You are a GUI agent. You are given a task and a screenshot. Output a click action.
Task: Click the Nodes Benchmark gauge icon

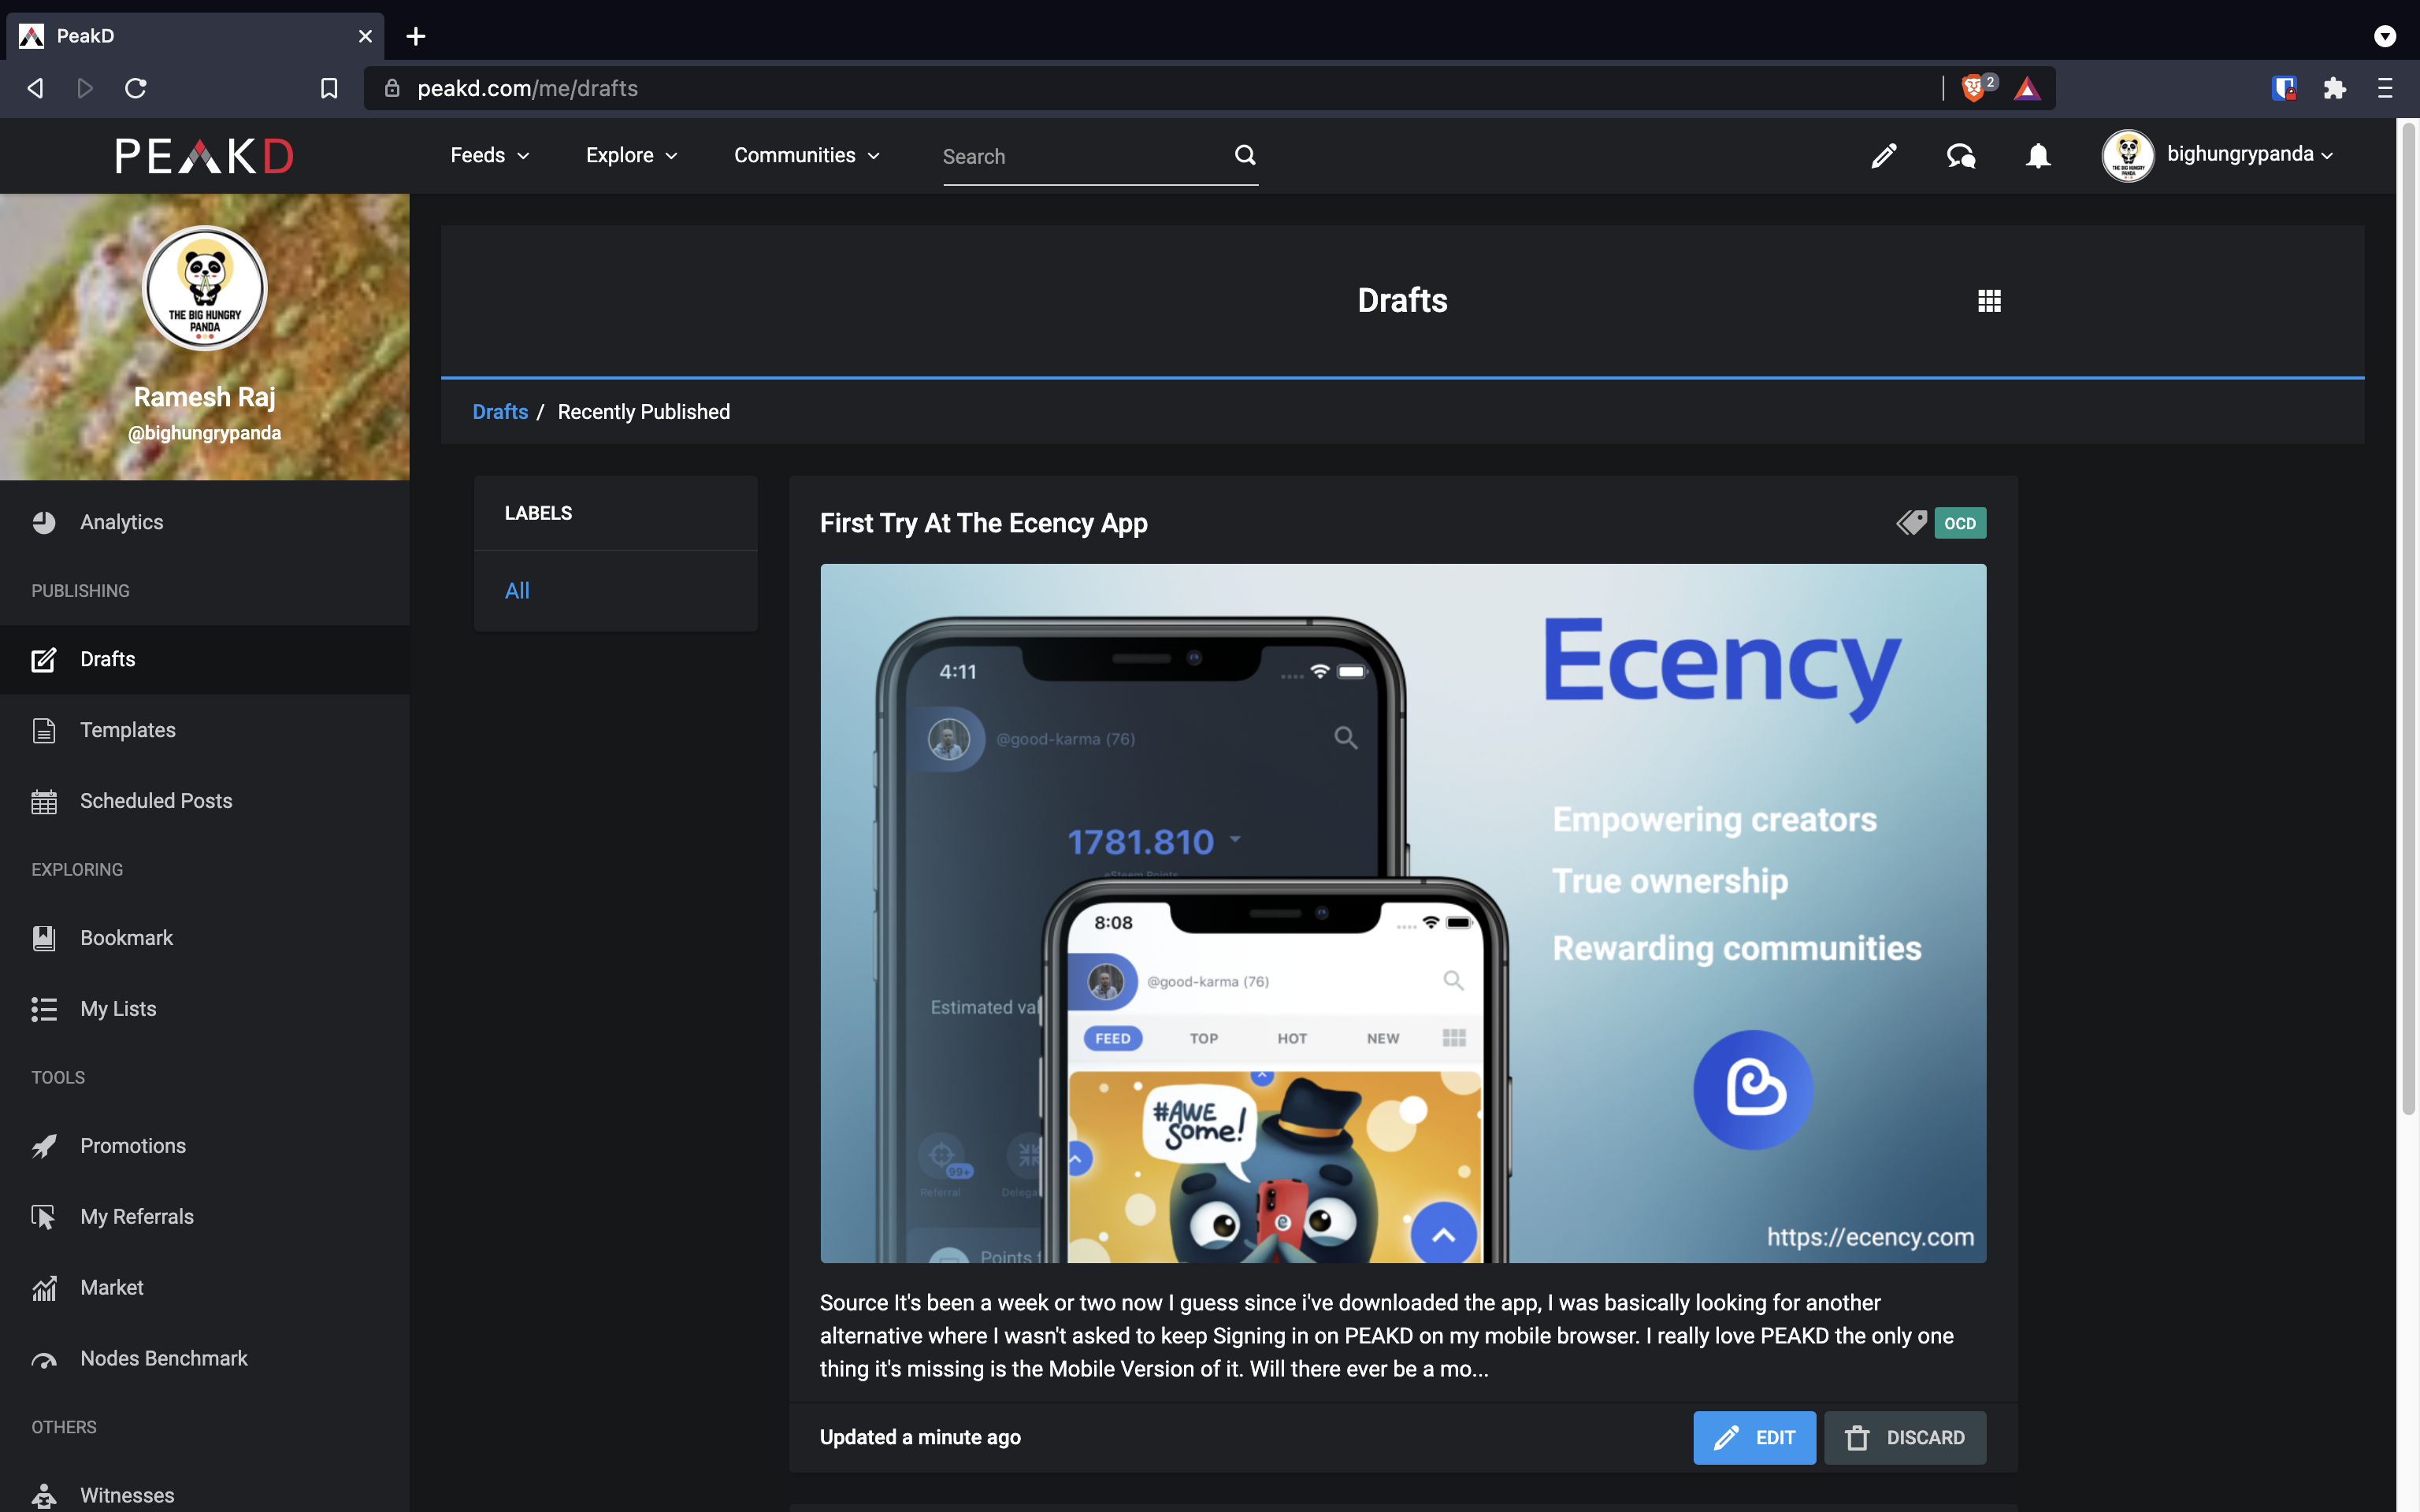tap(44, 1360)
